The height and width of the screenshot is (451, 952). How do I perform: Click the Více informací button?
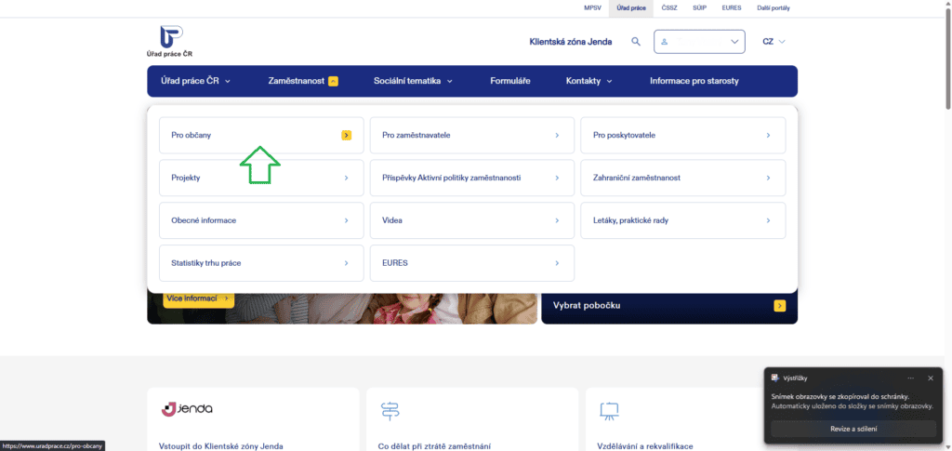tap(198, 299)
